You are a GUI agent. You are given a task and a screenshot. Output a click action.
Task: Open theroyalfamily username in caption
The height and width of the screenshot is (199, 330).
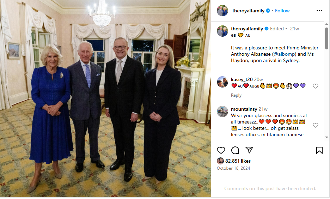(x=247, y=29)
